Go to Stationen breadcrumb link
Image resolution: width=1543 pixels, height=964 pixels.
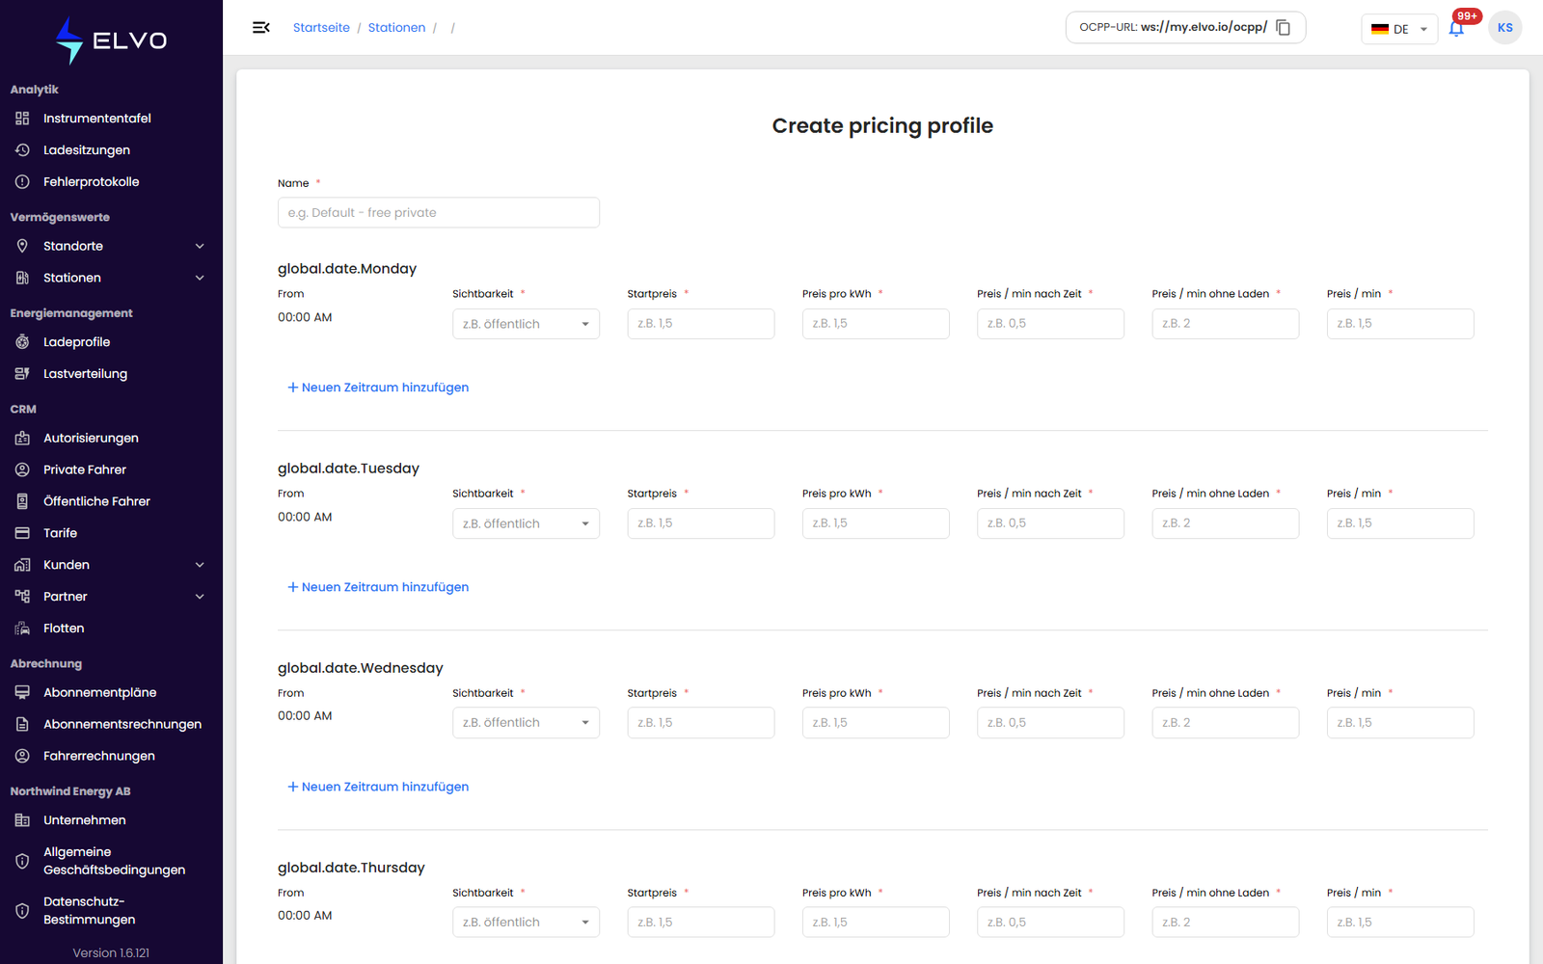click(x=396, y=28)
